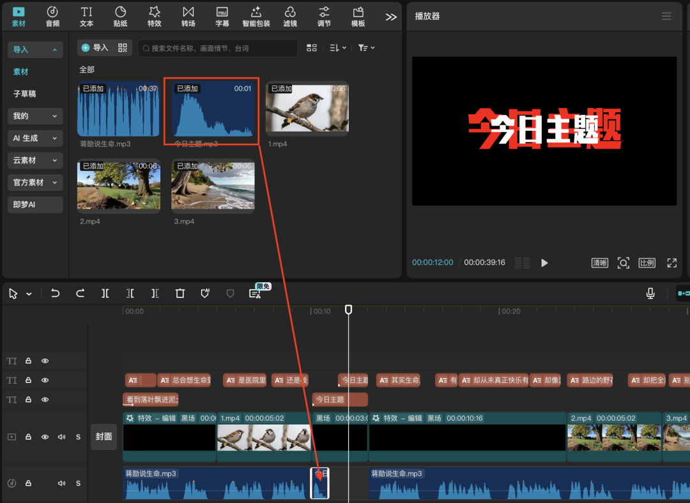Hide the main video track with eye icon
Screen dimensions: 690x503
pyautogui.click(x=45, y=437)
